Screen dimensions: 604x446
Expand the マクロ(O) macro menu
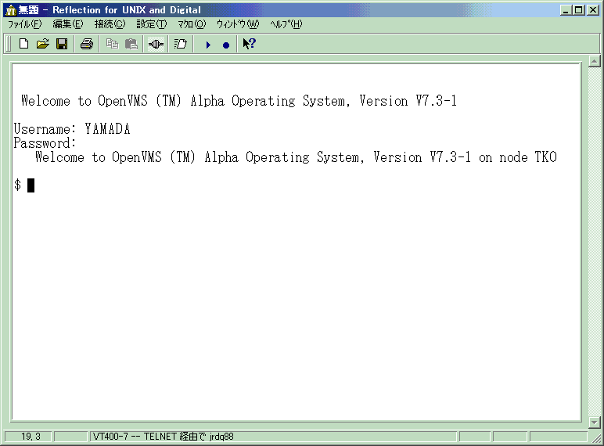(191, 24)
